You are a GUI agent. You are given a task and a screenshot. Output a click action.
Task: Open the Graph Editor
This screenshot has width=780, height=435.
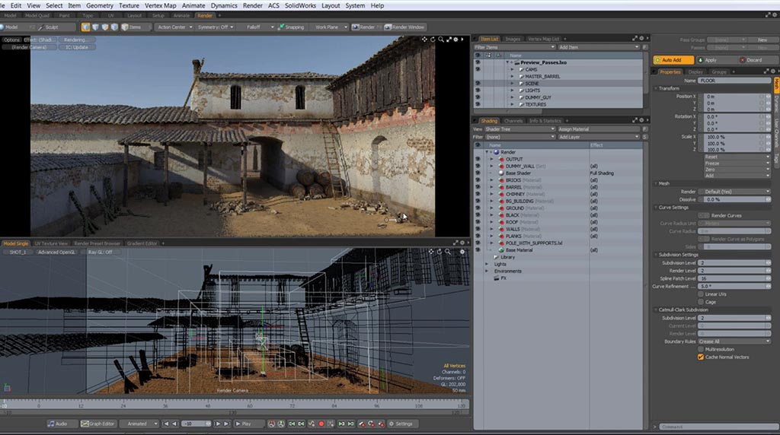98,424
